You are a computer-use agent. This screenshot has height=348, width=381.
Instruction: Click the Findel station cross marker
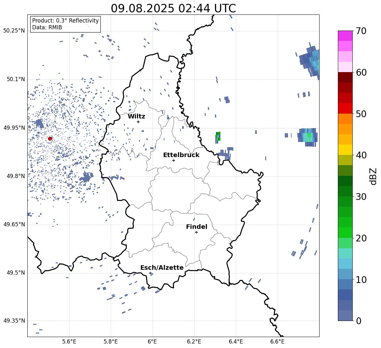[196, 232]
